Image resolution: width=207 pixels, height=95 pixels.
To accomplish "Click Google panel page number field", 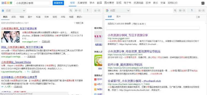I will pyautogui.click(x=192, y=11).
